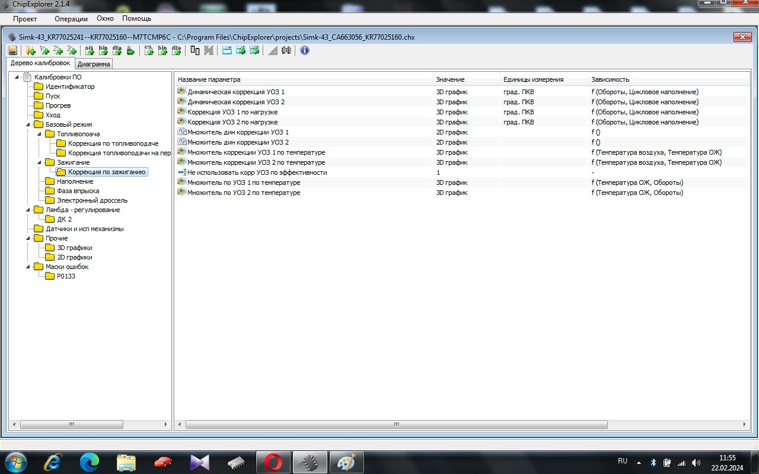Click the Зависимость column header
The height and width of the screenshot is (474, 759).
pos(610,79)
